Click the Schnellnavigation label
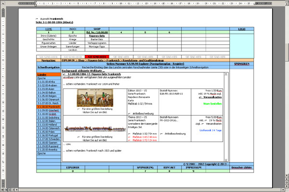The image size is (289, 192). point(49,67)
